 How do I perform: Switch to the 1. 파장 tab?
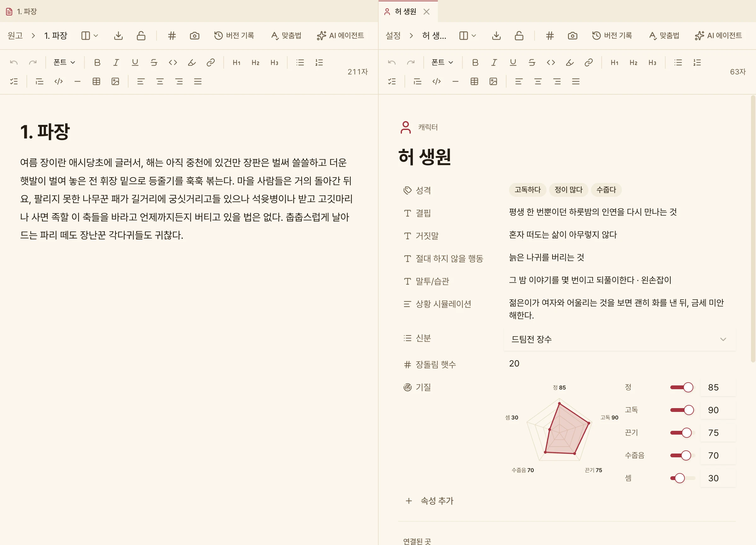coord(22,11)
